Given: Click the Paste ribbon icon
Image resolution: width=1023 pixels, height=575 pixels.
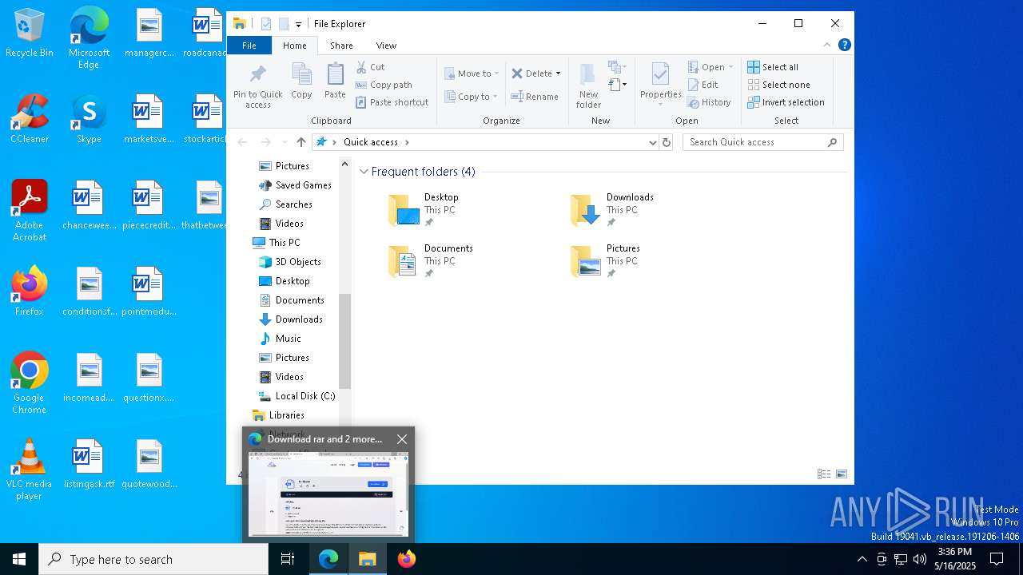Looking at the screenshot, I should click(335, 81).
